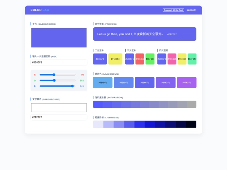This screenshot has width=227, height=170.
Task: Pick the middle indigo analogous swatch
Action: [x=145, y=83]
